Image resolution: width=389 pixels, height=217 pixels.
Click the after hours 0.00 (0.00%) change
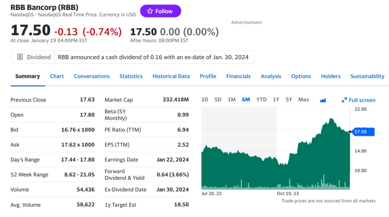tap(189, 32)
